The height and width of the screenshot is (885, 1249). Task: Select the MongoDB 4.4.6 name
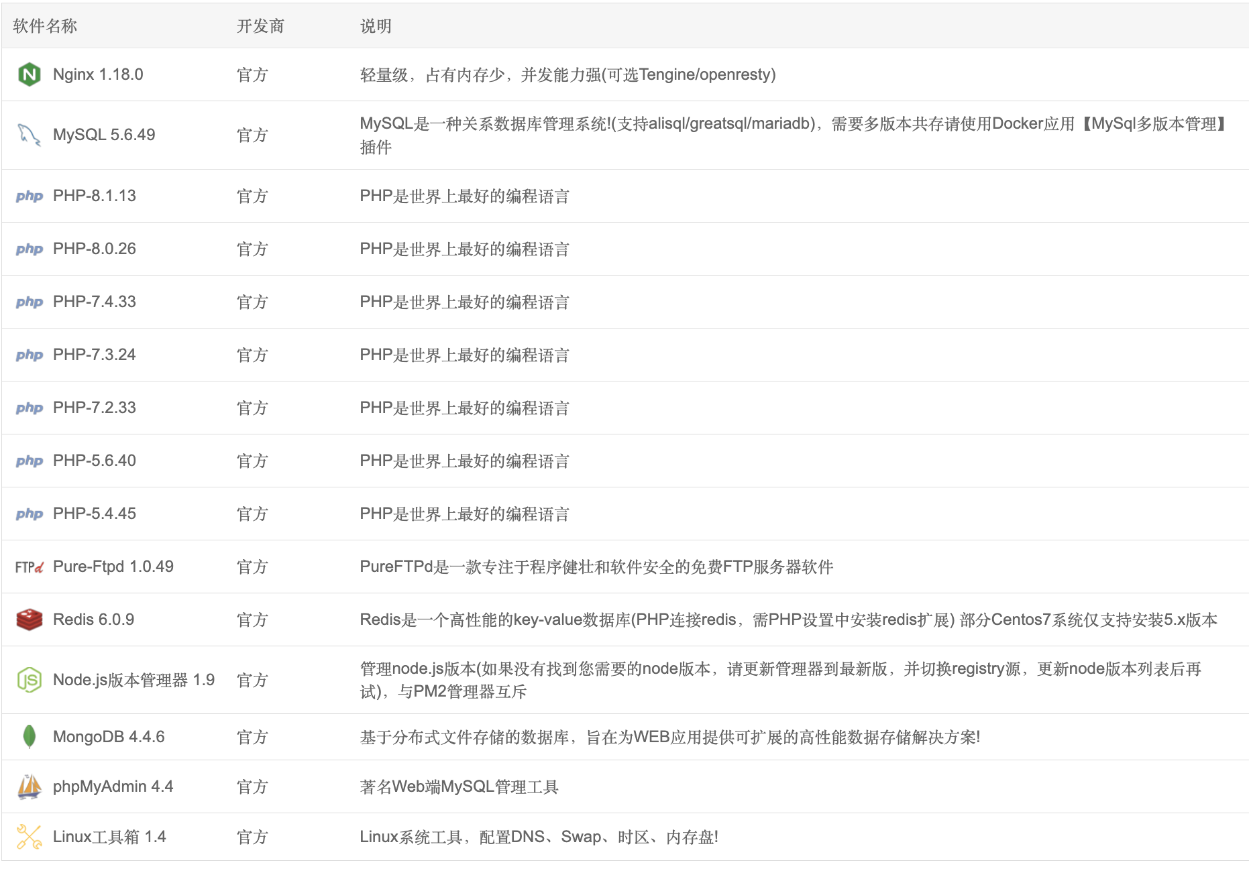point(109,737)
